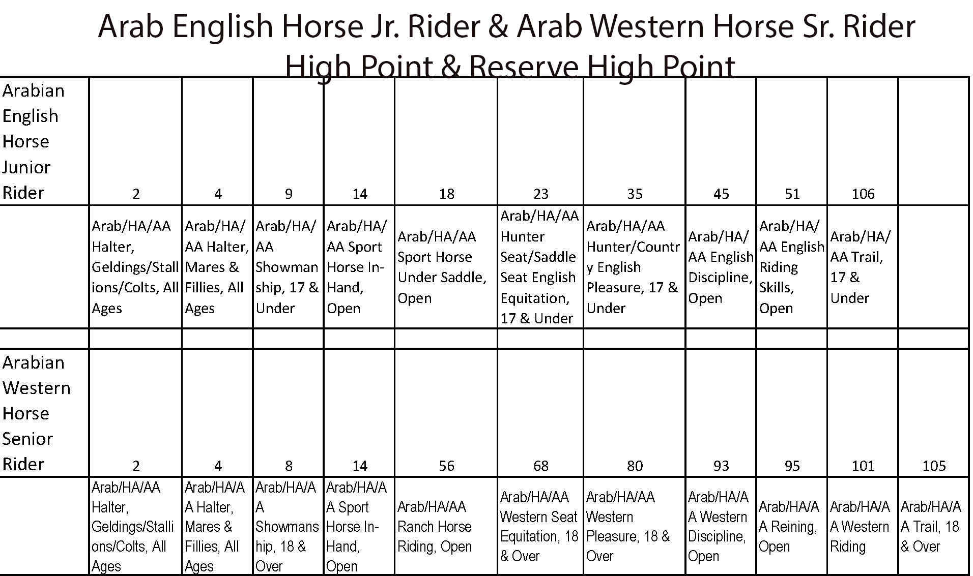Click the Reining, Open cell
973x576 pixels.
[788, 527]
